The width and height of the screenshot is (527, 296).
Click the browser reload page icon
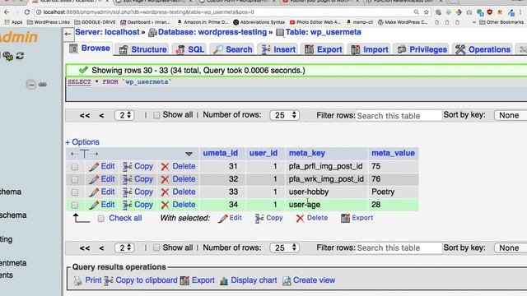tap(27, 12)
